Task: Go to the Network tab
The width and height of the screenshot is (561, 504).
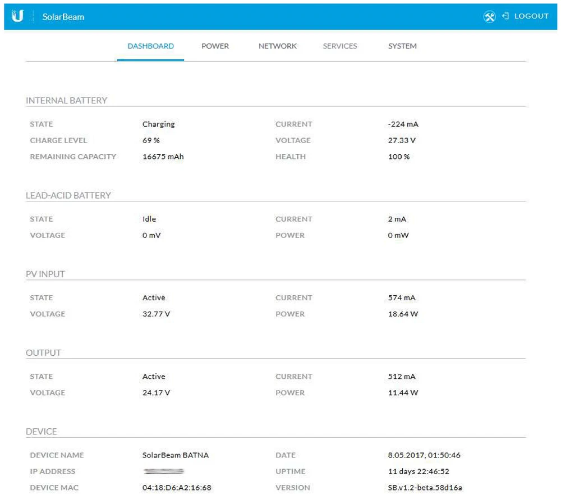Action: pos(278,46)
